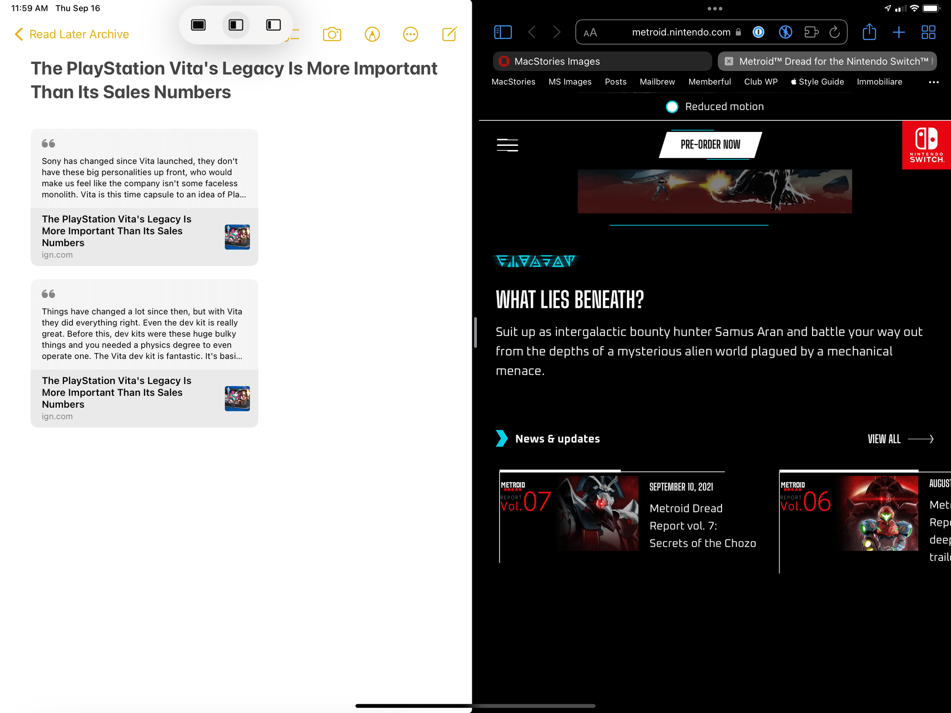Screen dimensions: 951x713
Task: Reload the Metroid page
Action: 834,32
